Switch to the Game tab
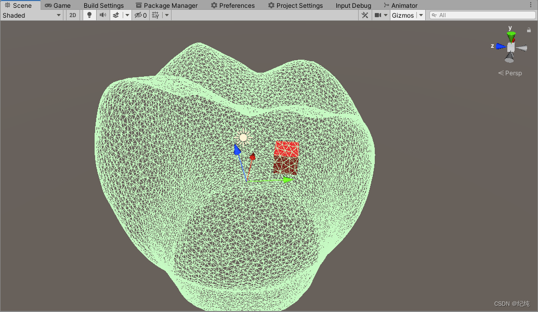 (x=58, y=5)
